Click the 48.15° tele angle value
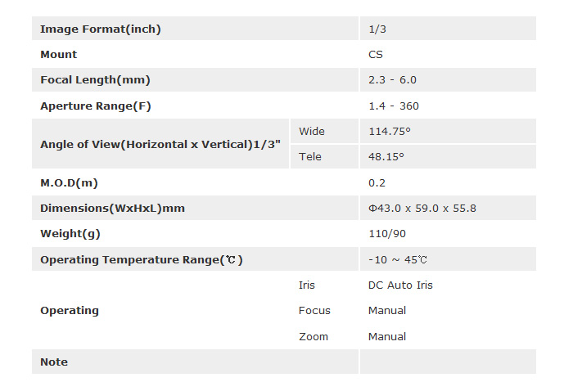Viewport: 573px width, 382px height. (x=386, y=156)
